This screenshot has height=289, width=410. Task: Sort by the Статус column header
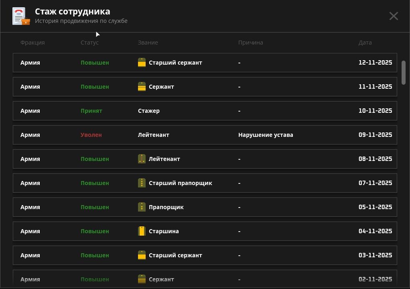[89, 43]
